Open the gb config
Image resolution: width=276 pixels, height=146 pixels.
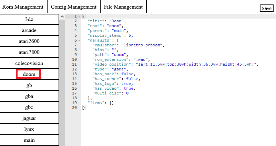(29, 85)
